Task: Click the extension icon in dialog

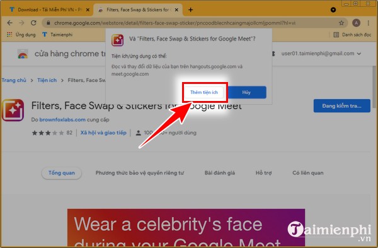Action: pyautogui.click(x=117, y=40)
